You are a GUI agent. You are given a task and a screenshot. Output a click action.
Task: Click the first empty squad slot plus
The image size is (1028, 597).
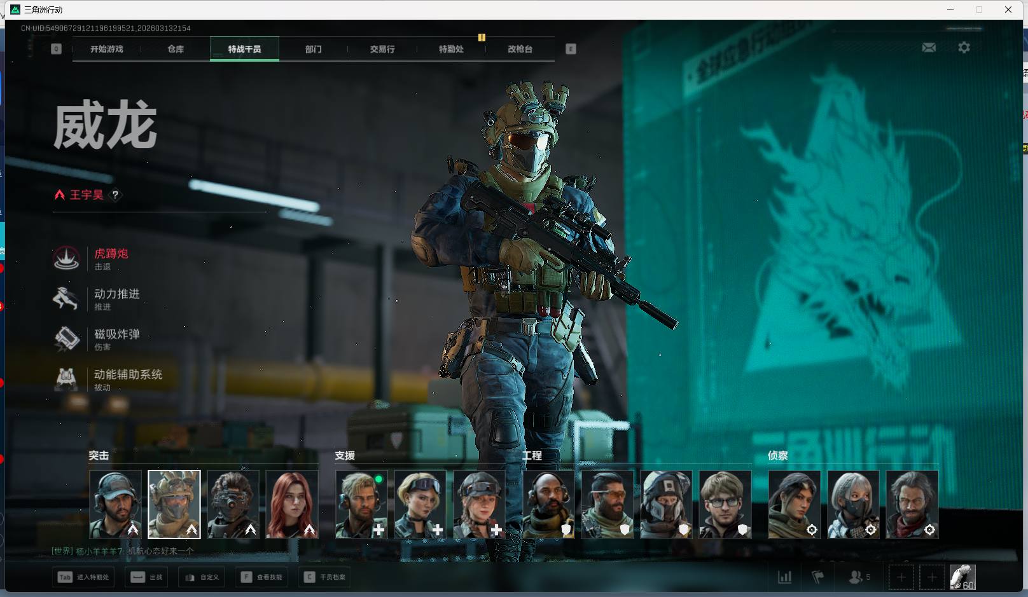(901, 577)
